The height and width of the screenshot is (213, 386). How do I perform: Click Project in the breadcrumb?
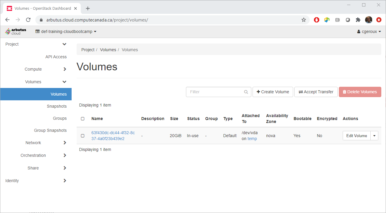(88, 50)
